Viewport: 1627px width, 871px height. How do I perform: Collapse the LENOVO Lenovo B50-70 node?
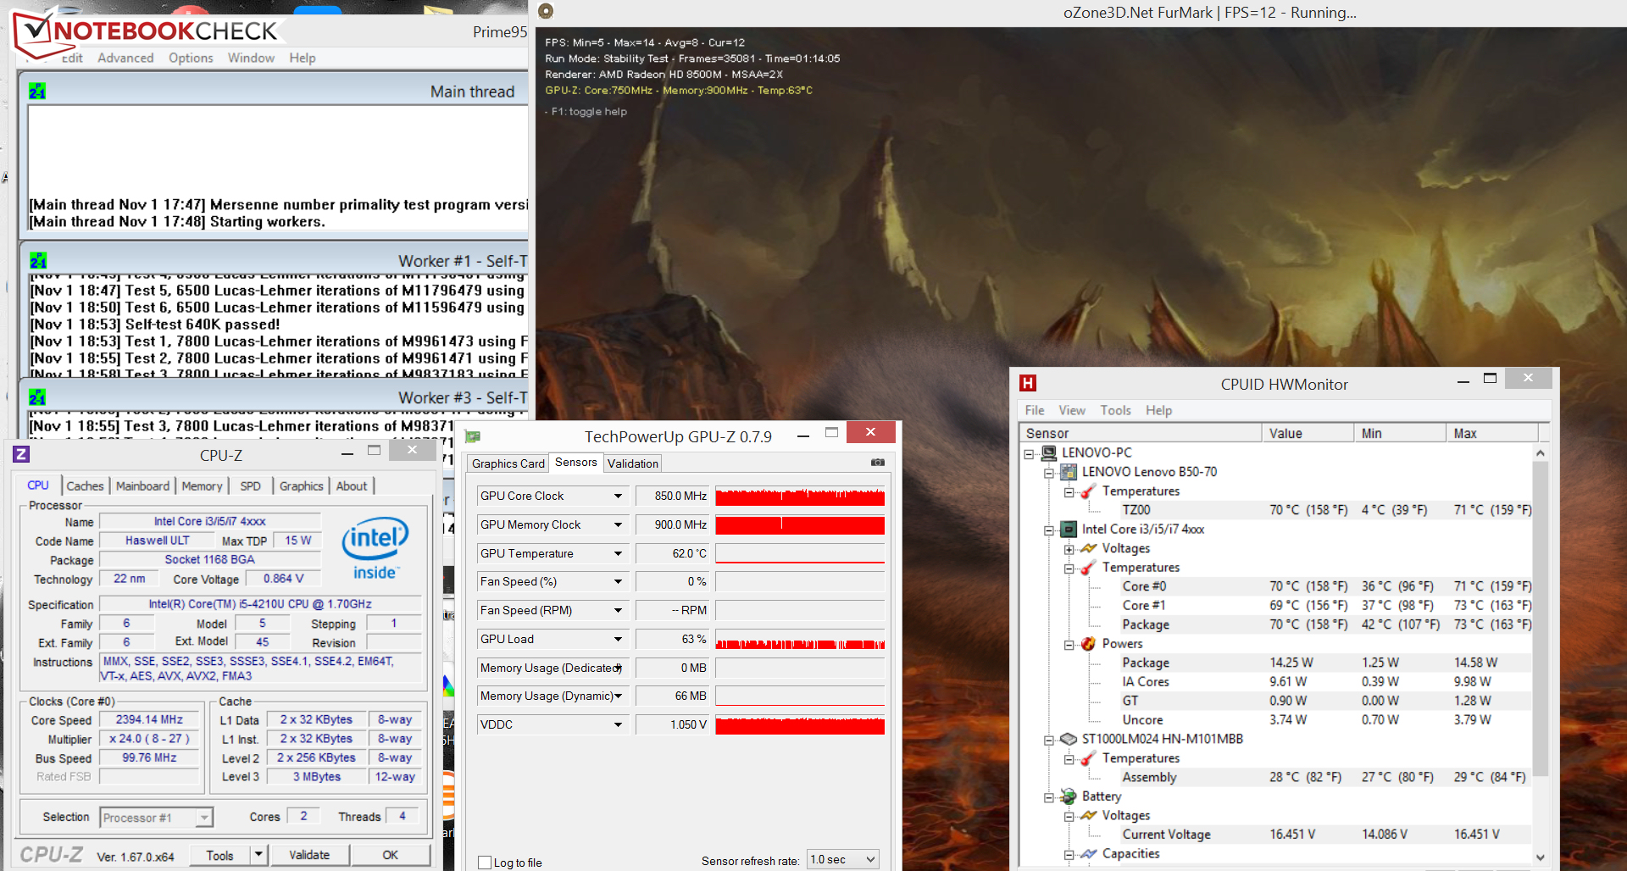tap(1049, 473)
